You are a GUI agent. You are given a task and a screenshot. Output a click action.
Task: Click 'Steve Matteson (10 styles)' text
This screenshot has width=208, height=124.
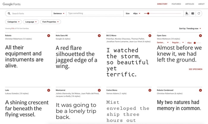tap(168, 39)
